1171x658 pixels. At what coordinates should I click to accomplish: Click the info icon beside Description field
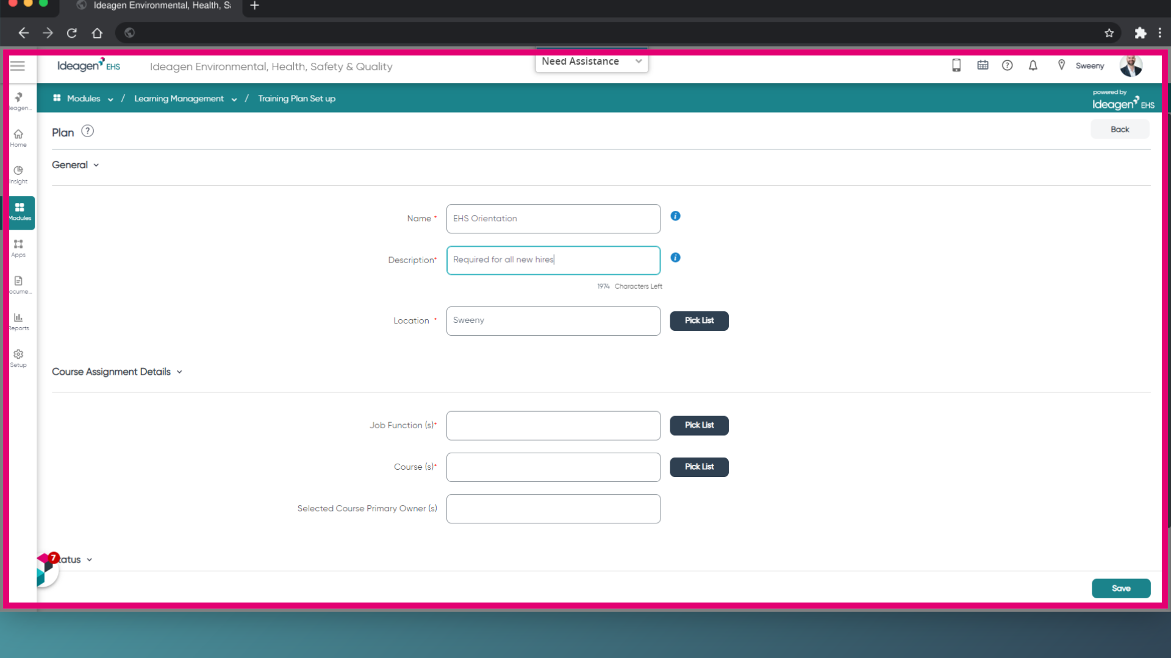[x=675, y=257]
